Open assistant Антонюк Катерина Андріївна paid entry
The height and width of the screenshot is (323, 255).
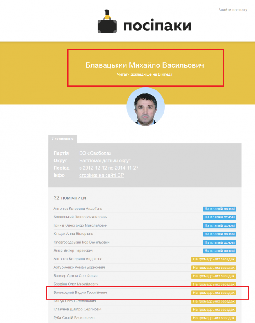pos(78,209)
